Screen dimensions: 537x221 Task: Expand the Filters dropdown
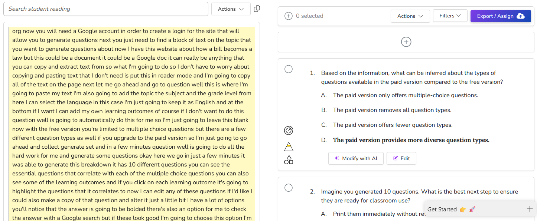click(450, 16)
